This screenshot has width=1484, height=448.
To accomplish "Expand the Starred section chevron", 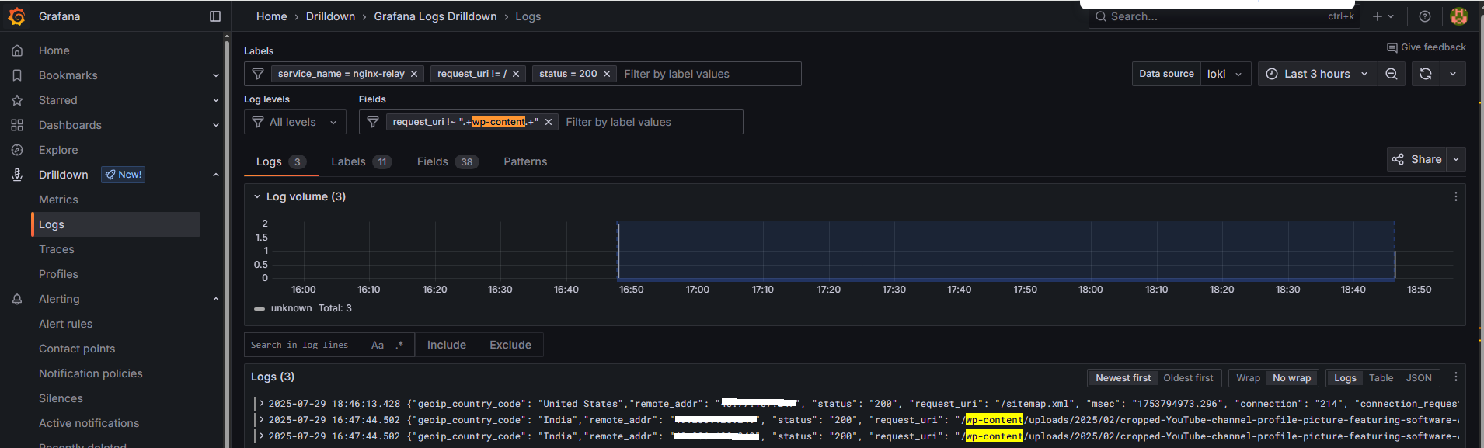I will (x=216, y=100).
